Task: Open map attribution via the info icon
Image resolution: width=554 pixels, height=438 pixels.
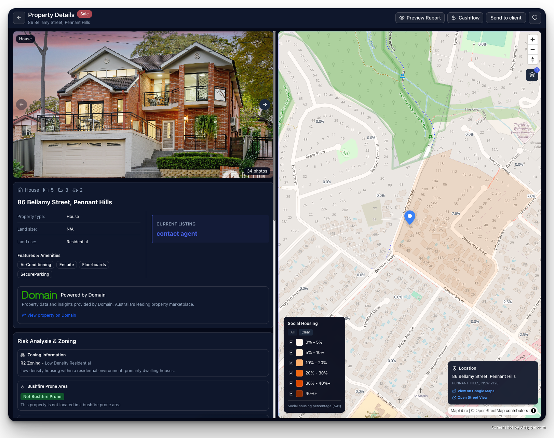Action: pos(533,410)
